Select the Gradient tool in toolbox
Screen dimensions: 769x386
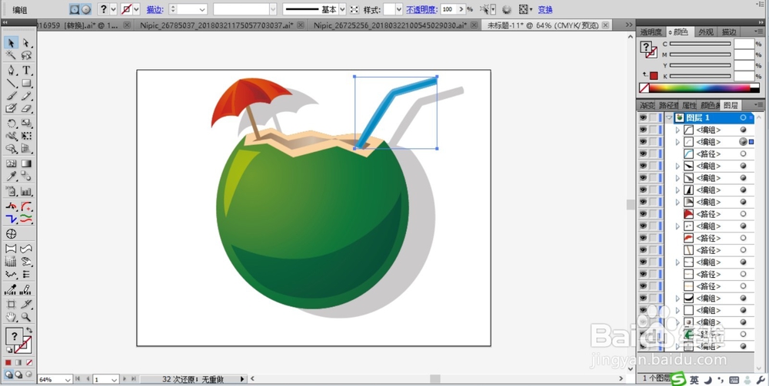pyautogui.click(x=26, y=164)
